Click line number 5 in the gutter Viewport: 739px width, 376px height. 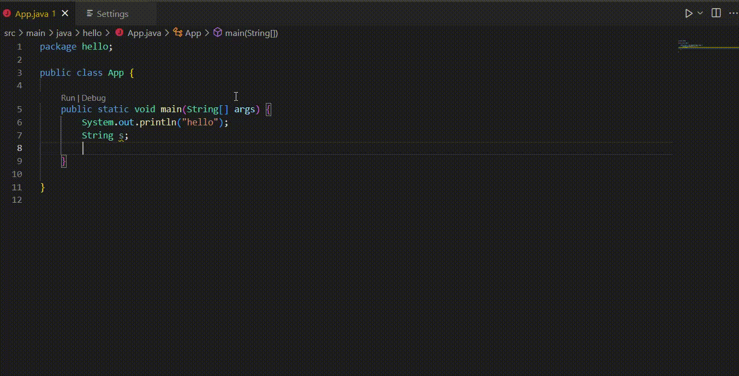click(20, 109)
